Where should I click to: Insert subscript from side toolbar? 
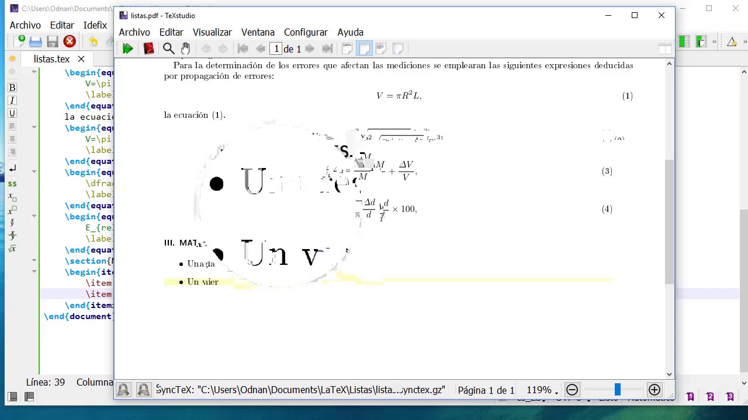click(12, 197)
